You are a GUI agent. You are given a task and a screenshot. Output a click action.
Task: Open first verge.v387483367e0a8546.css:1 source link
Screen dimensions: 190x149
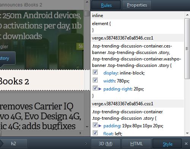point(122,38)
